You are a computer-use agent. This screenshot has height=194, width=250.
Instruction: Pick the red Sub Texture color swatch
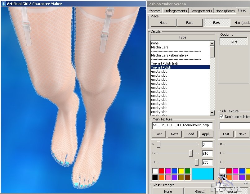click(229, 171)
